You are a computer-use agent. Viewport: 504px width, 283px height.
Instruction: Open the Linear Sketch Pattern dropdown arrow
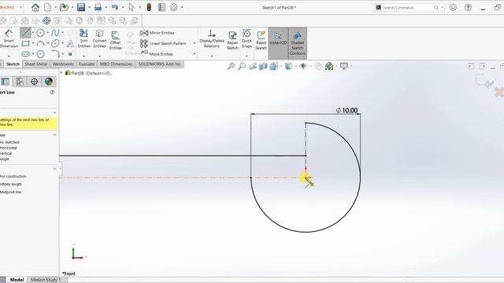pyautogui.click(x=195, y=43)
